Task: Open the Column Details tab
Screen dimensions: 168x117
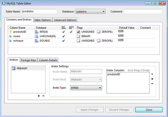Action: click(48, 60)
